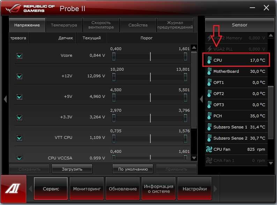
Task: Click the Sensor panel scroll up arrow
Action: 271,36
